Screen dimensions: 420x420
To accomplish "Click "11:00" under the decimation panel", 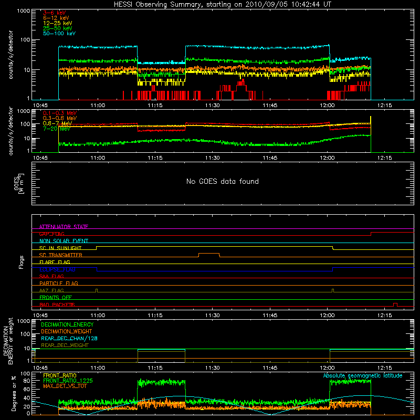I will [x=98, y=368].
